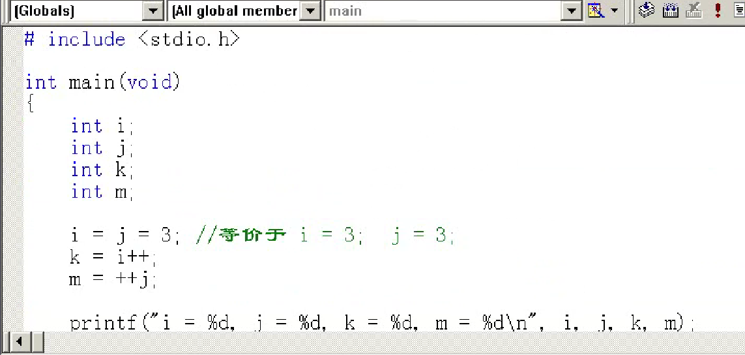This screenshot has width=745, height=355.
Task: Click the 'i = j = 3;' statement
Action: [x=124, y=235]
